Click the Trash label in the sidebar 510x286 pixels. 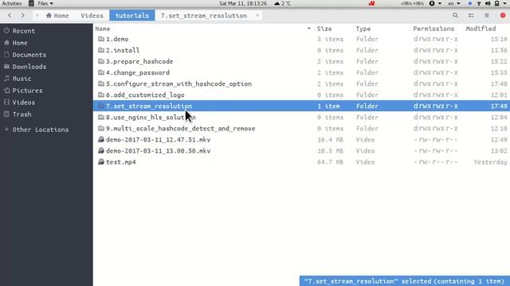click(22, 114)
